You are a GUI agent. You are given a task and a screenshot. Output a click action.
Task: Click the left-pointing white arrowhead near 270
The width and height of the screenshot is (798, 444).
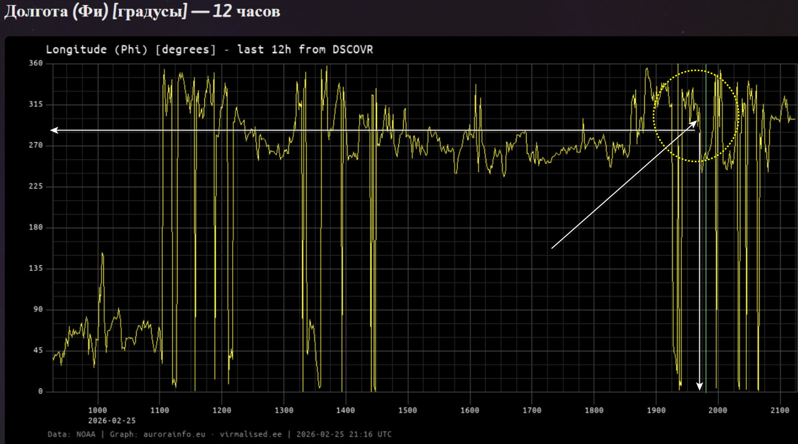pos(55,130)
